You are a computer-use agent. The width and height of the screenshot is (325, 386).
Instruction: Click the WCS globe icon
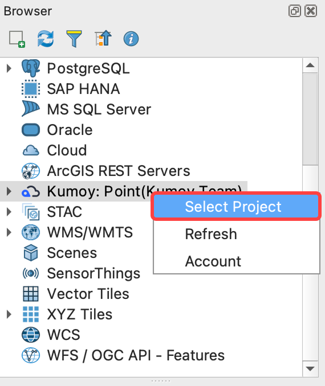coord(31,335)
